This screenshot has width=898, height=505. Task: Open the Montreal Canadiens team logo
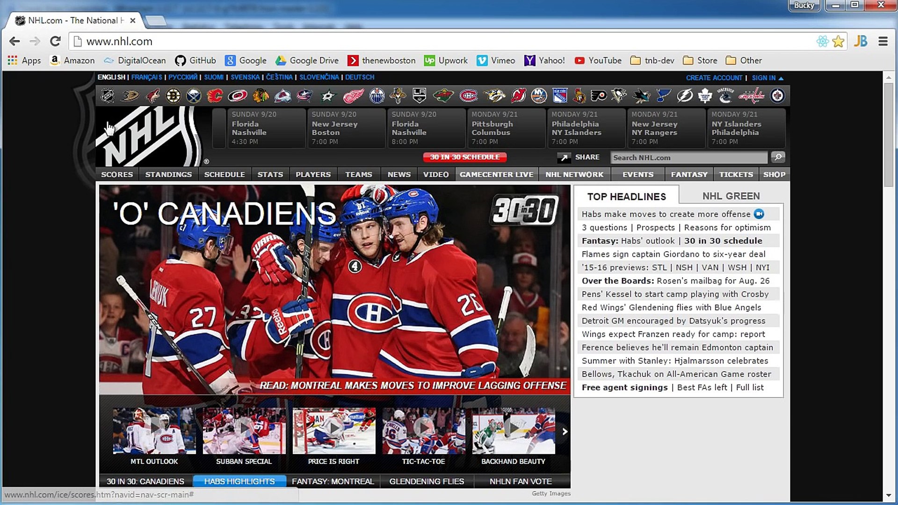pyautogui.click(x=468, y=96)
